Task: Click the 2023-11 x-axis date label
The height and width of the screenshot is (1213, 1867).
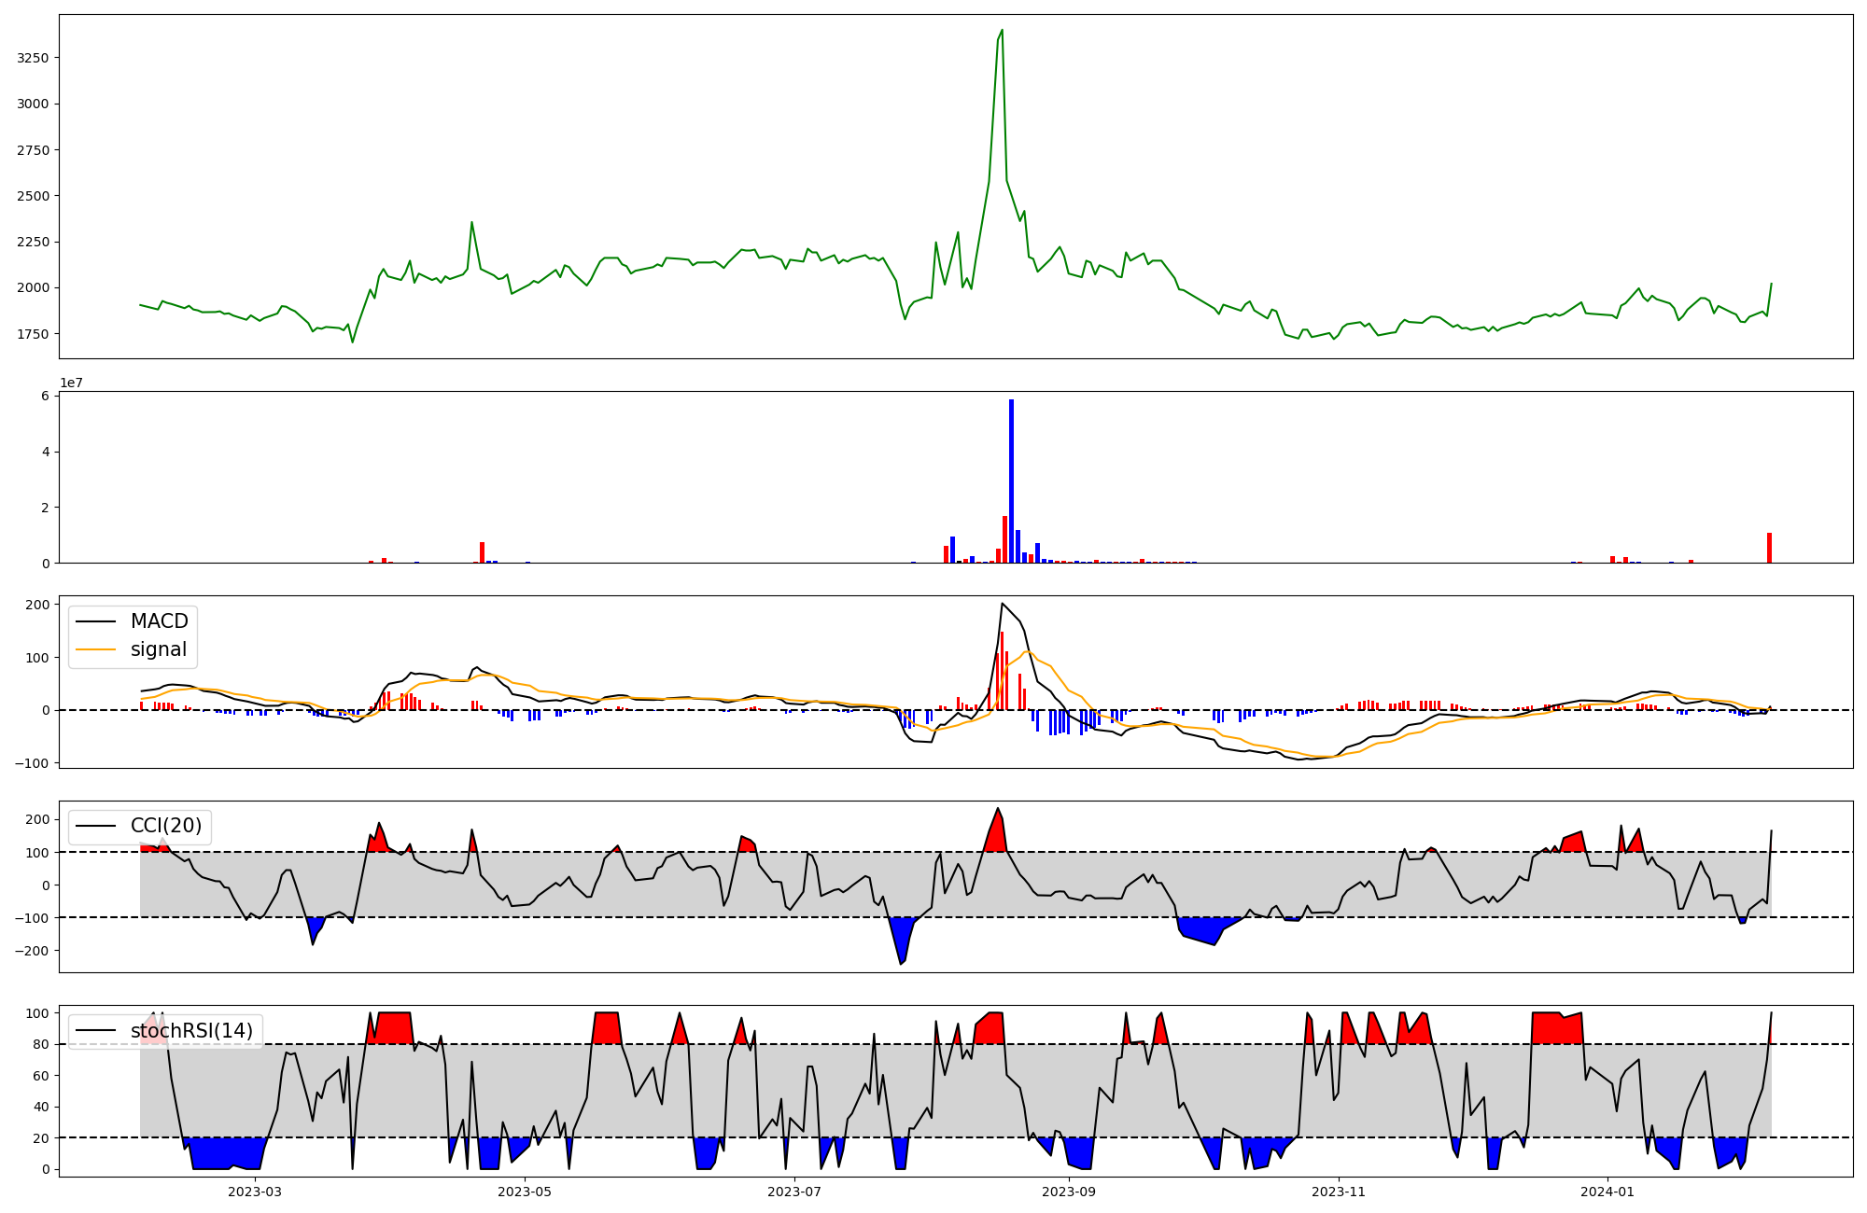Action: (x=1339, y=1192)
